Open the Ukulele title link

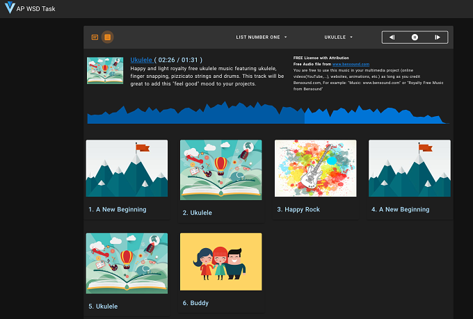point(141,60)
